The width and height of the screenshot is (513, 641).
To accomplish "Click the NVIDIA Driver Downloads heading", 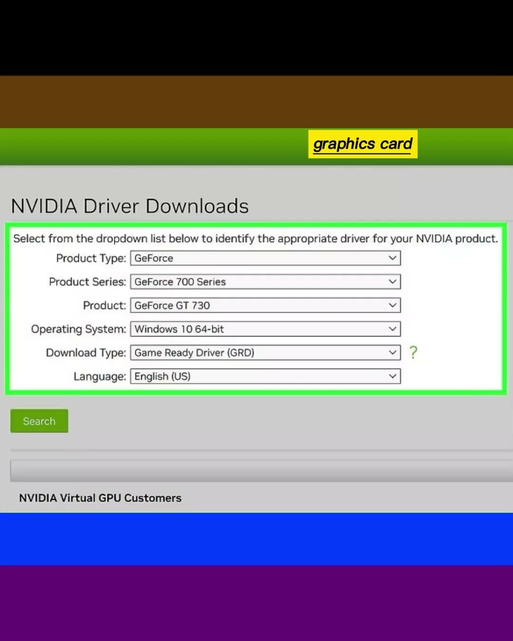I will 130,207.
